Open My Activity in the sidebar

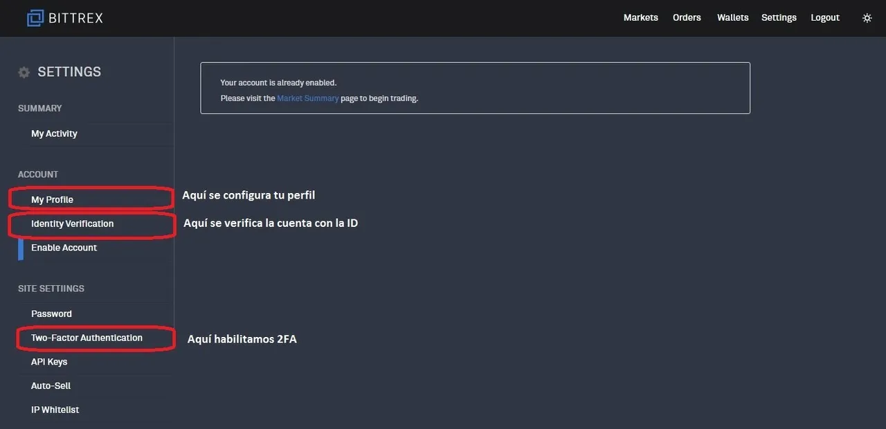point(54,134)
